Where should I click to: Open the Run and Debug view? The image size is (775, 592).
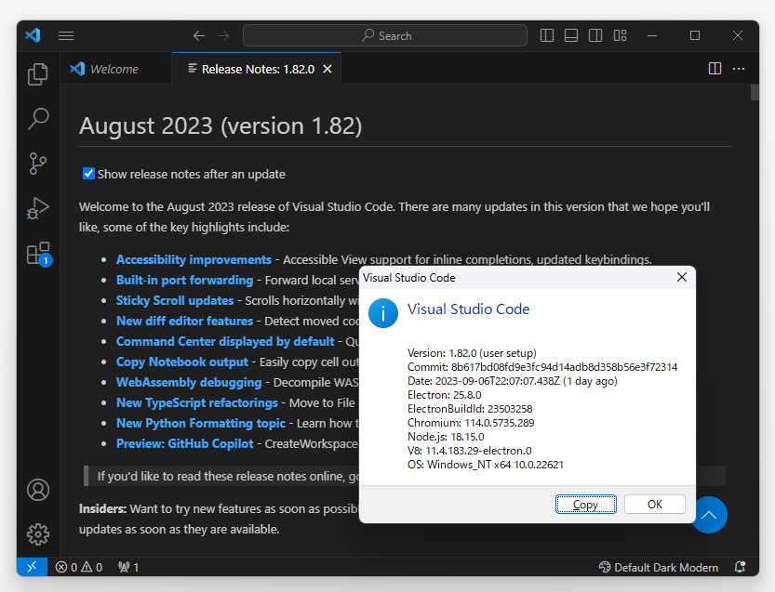[37, 208]
